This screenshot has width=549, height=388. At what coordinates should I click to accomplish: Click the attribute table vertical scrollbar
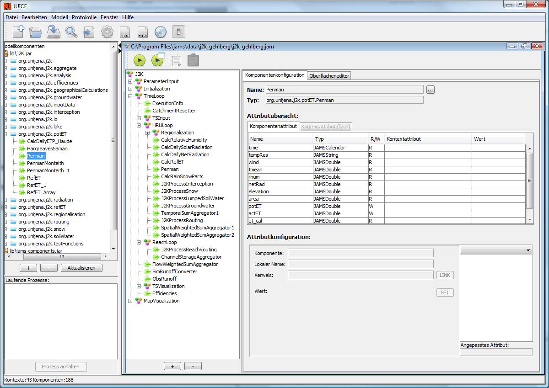click(530, 181)
